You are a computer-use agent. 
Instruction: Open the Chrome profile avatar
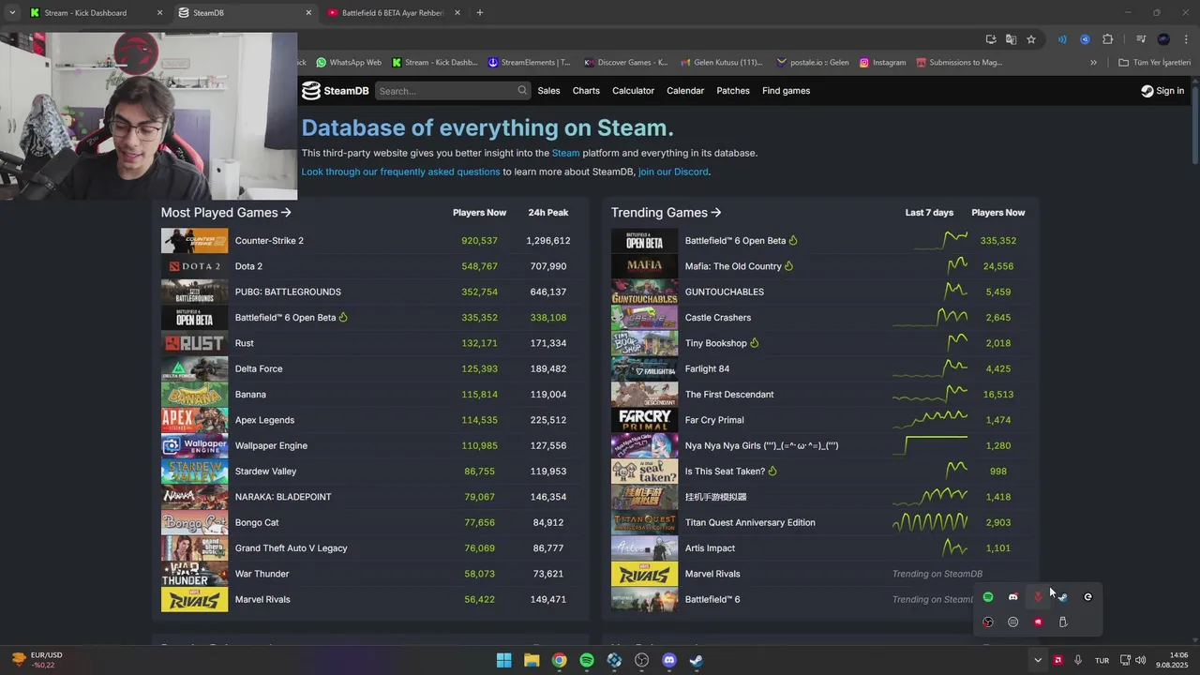[1163, 39]
